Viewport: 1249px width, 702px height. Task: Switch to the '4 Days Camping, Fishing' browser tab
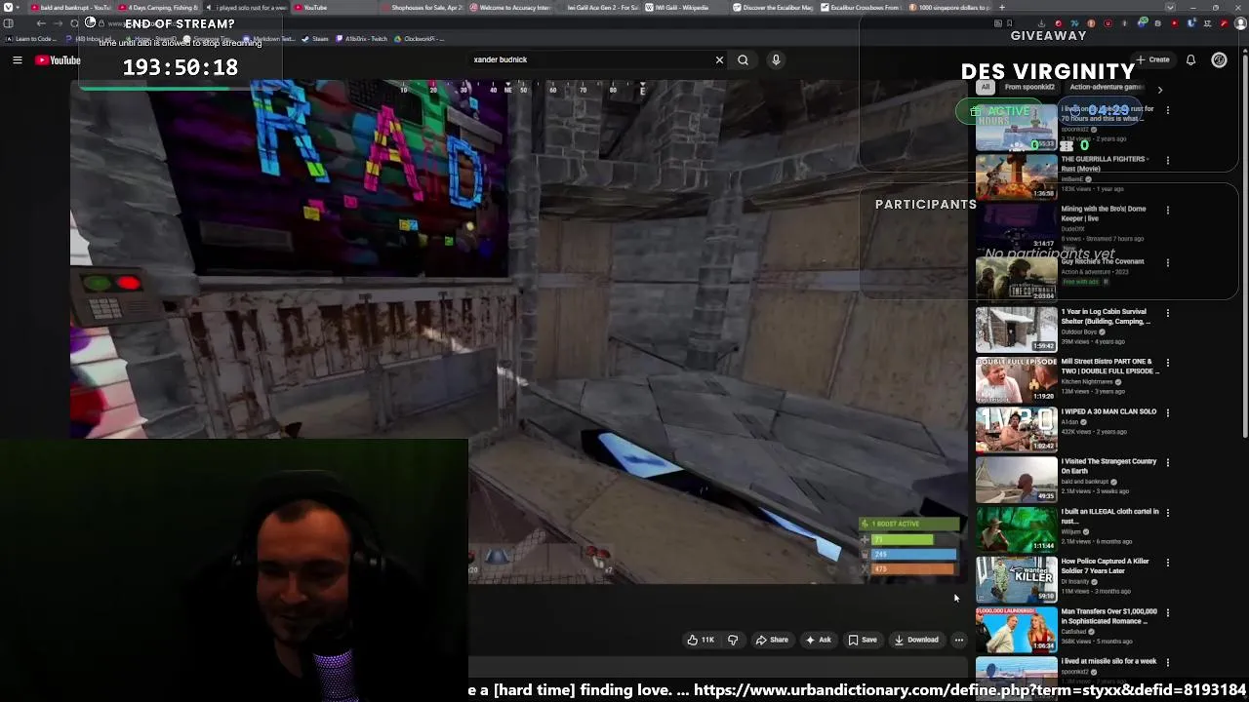click(157, 8)
